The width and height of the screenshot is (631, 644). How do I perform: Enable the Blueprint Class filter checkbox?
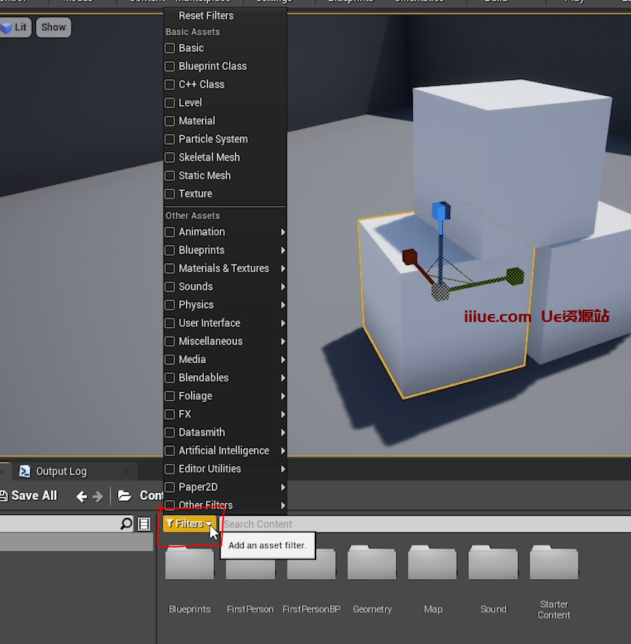coord(170,66)
